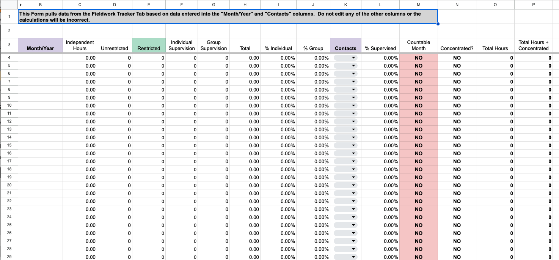Select the purple Contacts header cell

(x=345, y=45)
